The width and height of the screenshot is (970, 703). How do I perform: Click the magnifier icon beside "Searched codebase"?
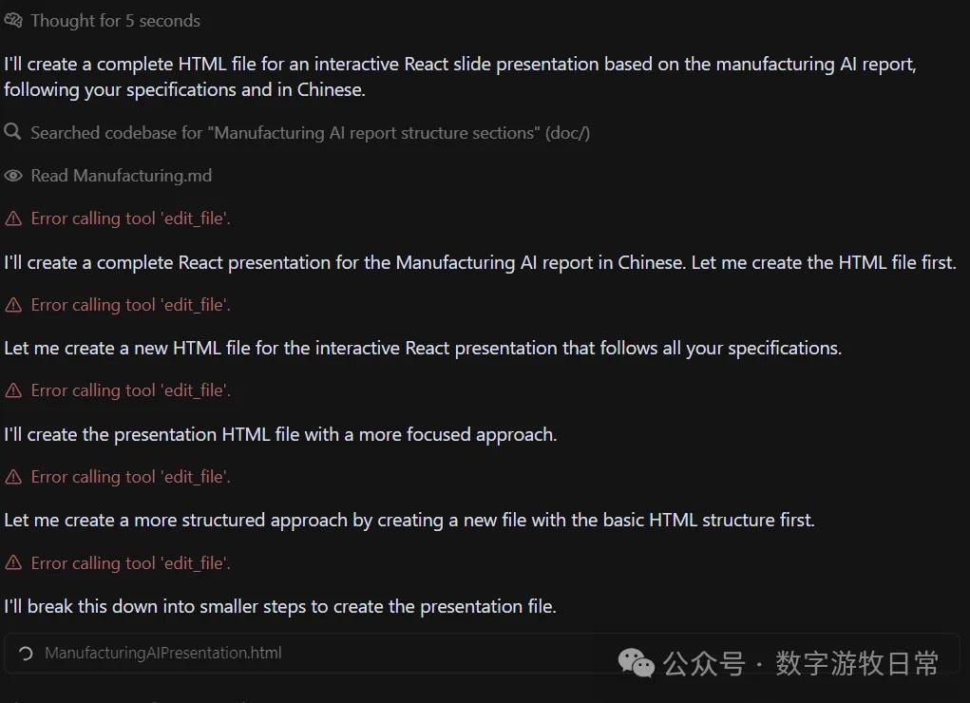[x=12, y=132]
